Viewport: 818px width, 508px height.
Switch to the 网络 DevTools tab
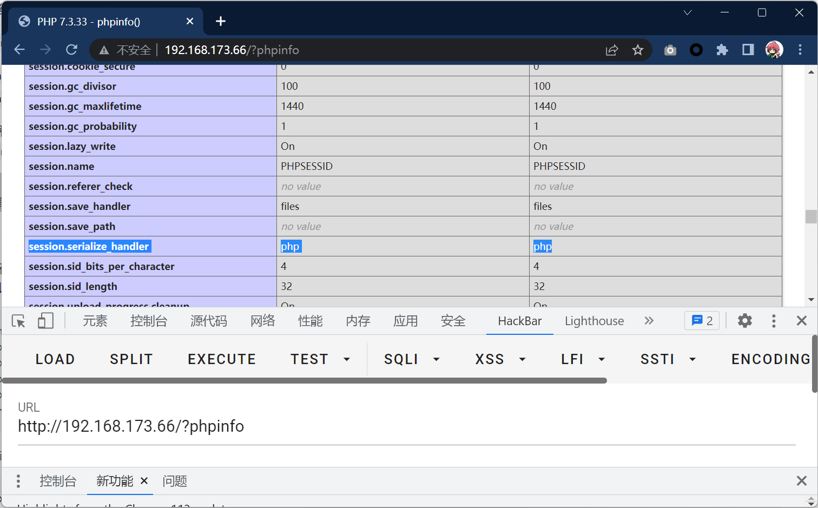(x=262, y=321)
